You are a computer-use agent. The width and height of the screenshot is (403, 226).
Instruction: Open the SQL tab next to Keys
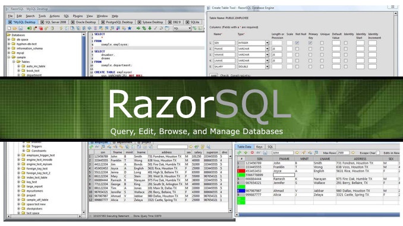tap(270, 147)
